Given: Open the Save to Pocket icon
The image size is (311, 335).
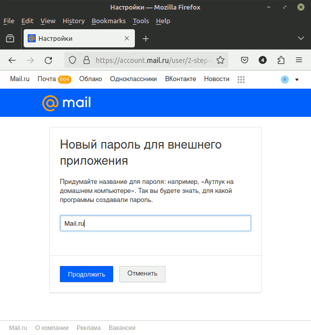Looking at the screenshot, I should coord(245,60).
